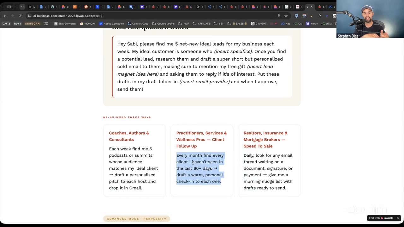Select the DAY 2 bookmark tab

tap(6, 24)
